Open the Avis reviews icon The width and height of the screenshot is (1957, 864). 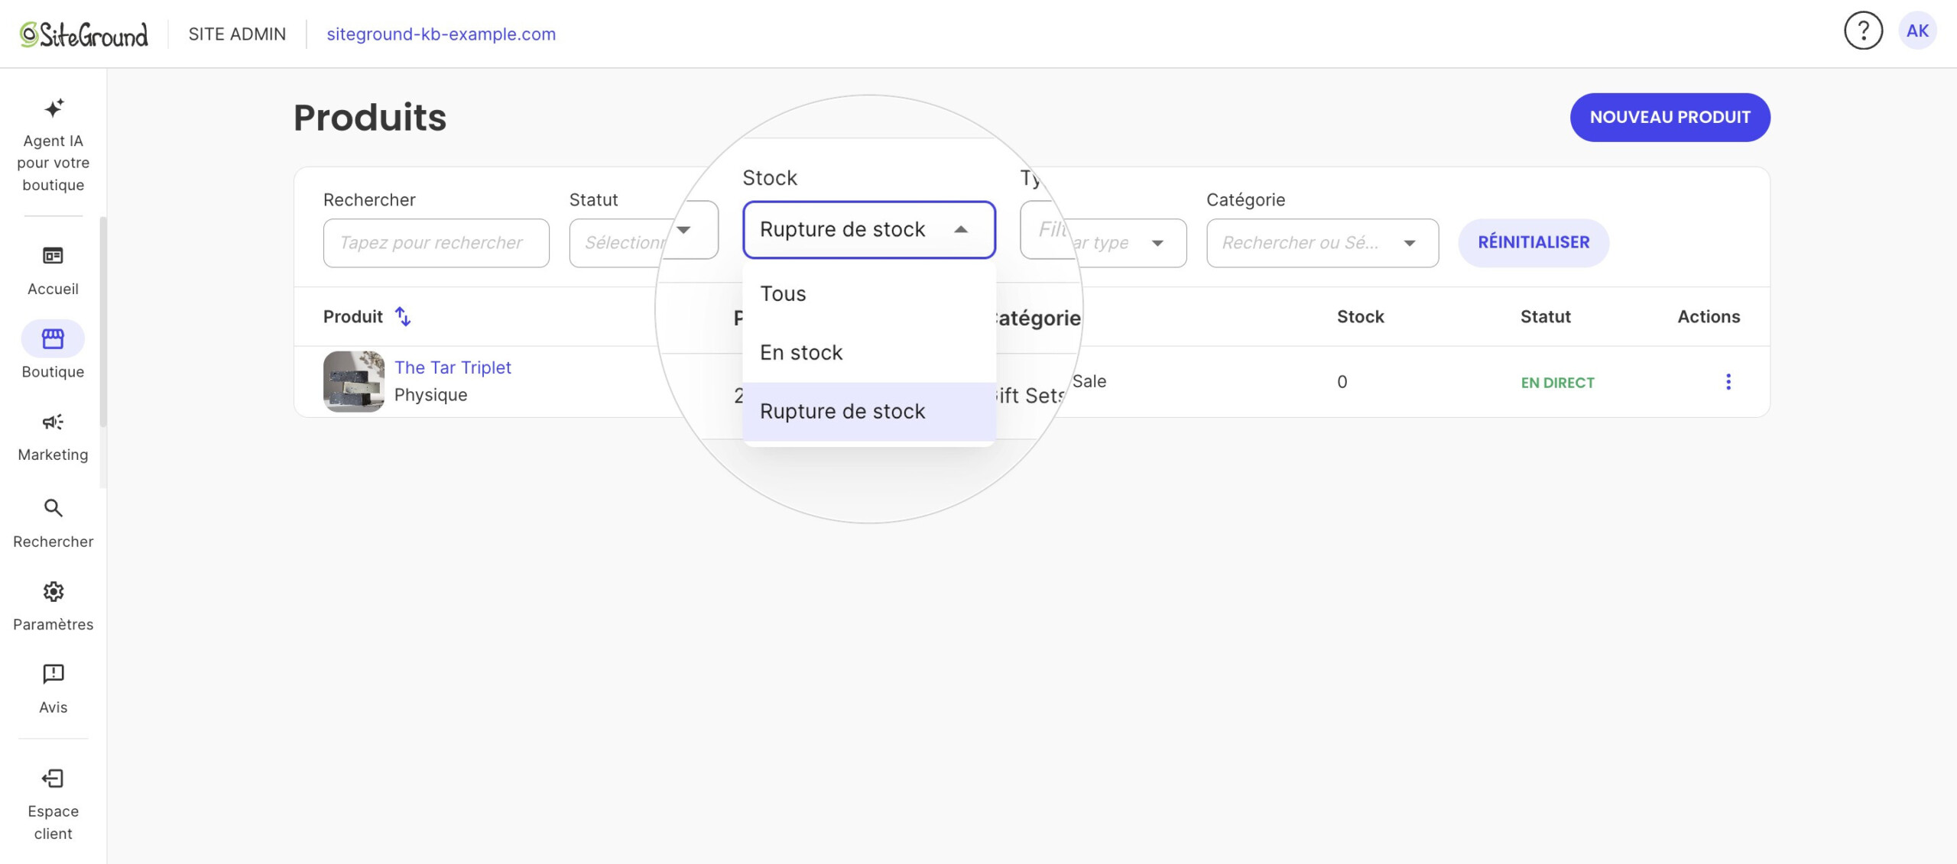53,674
